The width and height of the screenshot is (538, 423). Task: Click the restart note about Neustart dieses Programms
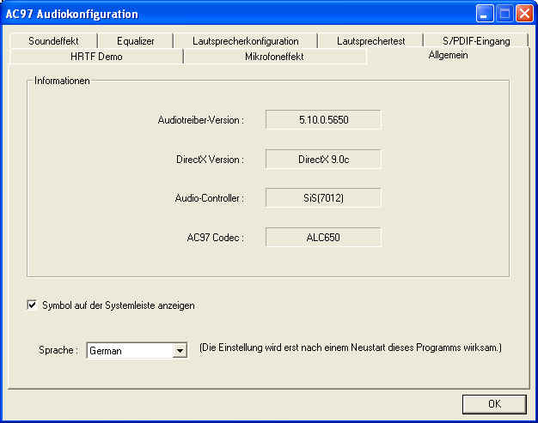351,347
